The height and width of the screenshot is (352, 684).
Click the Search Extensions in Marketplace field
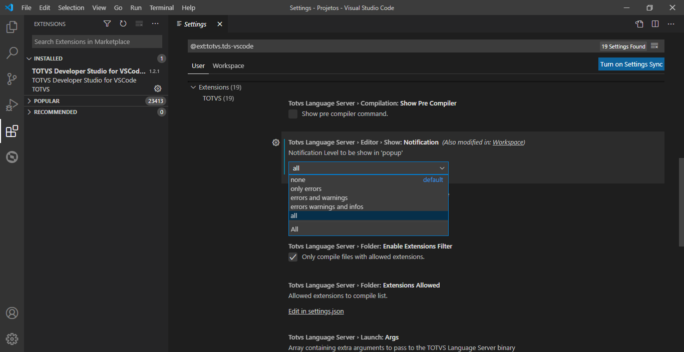(97, 41)
